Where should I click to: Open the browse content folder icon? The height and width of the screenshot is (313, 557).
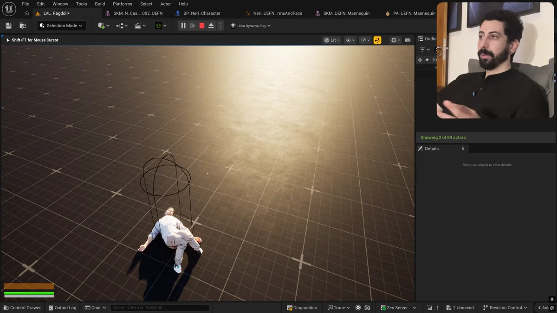[23, 26]
